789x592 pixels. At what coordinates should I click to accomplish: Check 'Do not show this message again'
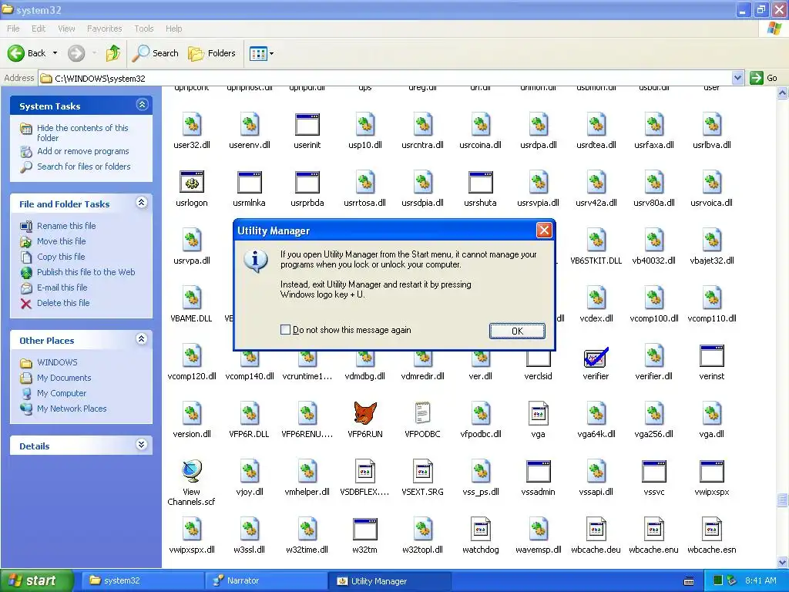[x=285, y=330]
